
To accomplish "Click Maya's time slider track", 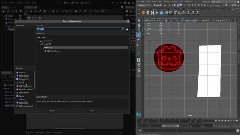I will click(x=169, y=121).
